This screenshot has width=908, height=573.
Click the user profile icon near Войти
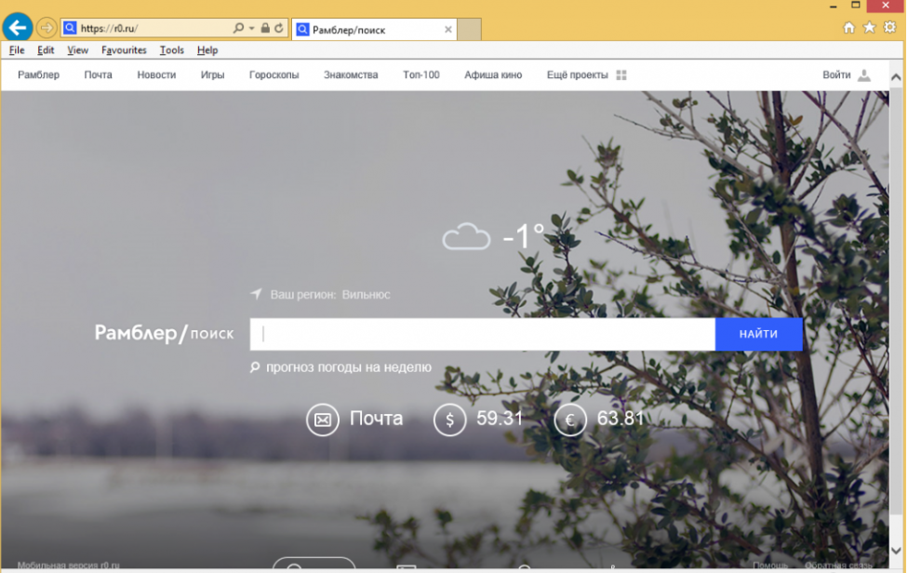864,75
